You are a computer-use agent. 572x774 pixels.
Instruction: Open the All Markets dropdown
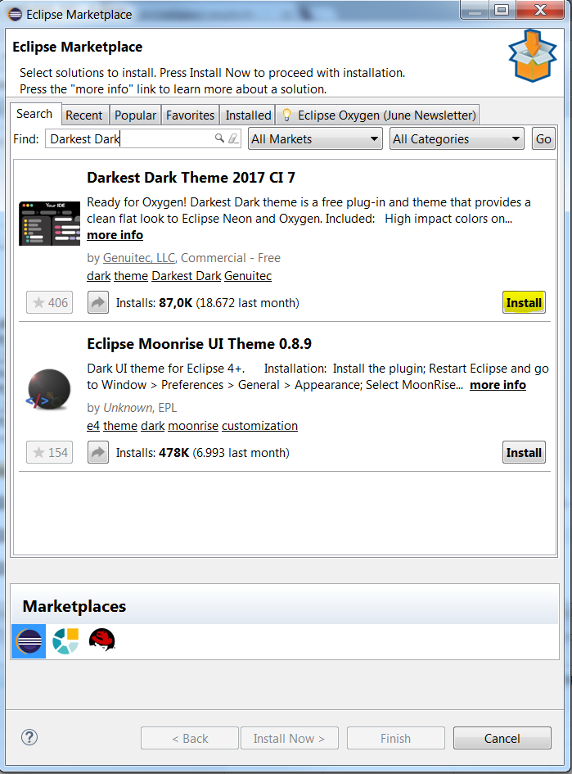click(315, 139)
